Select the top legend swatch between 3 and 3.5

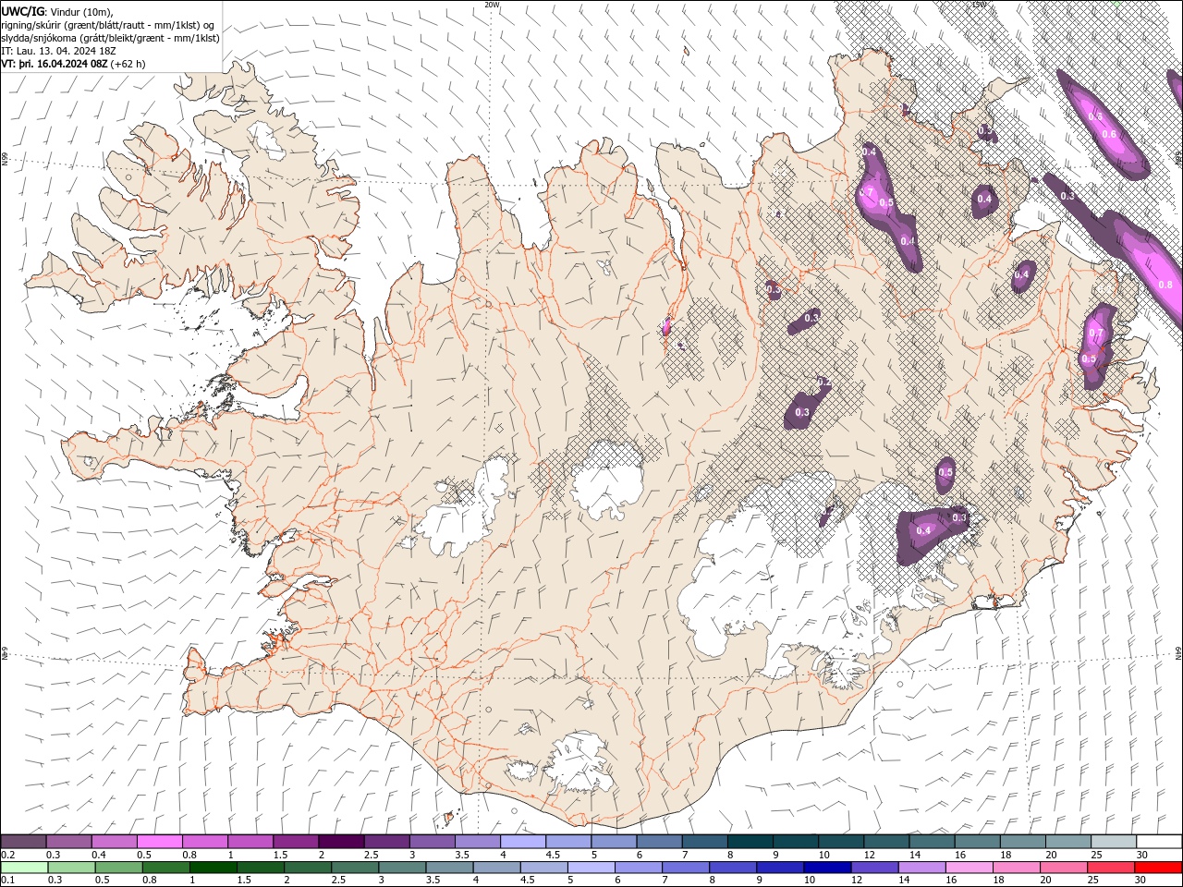click(x=432, y=842)
